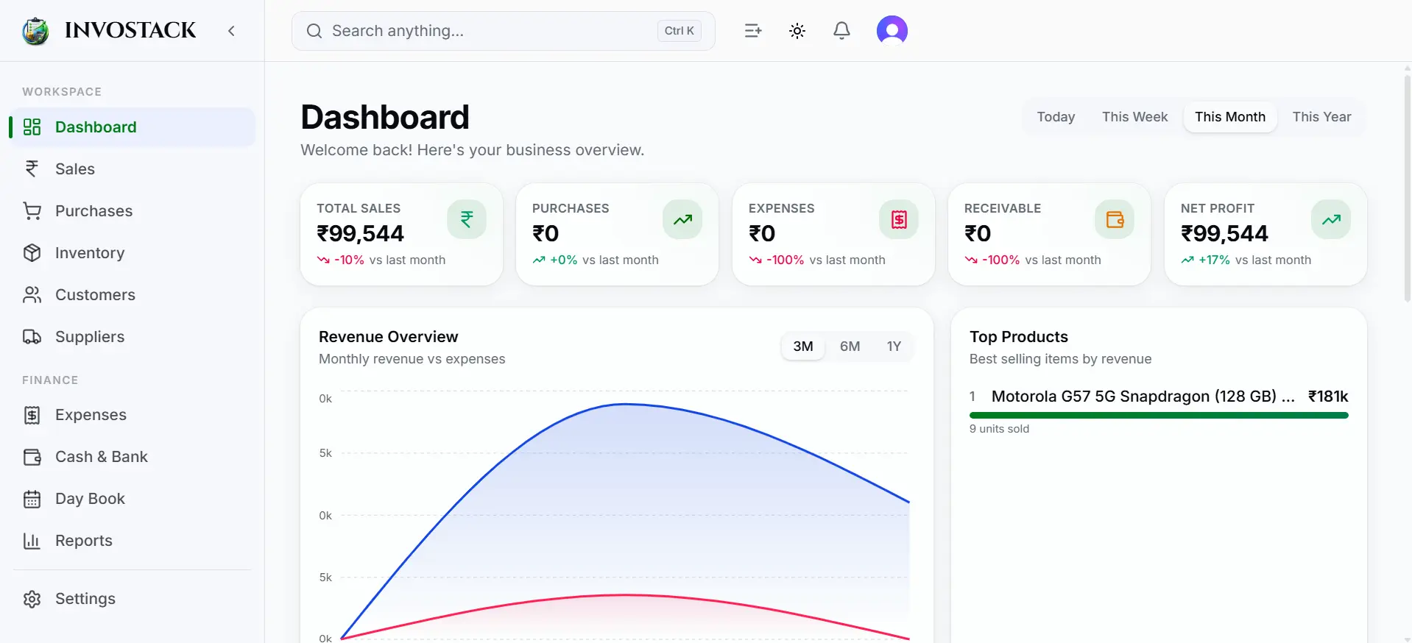
Task: Click the Net Profit trending-up icon
Action: pyautogui.click(x=1331, y=219)
